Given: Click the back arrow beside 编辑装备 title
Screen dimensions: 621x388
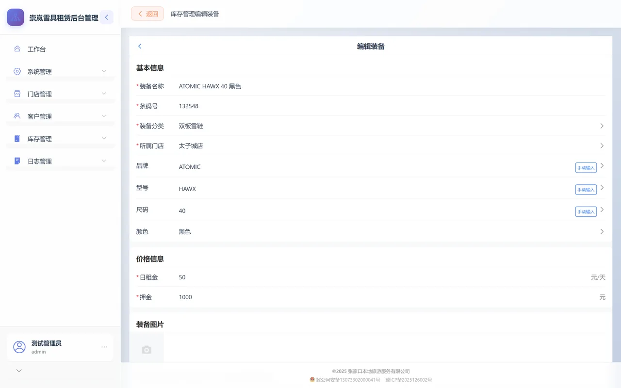Looking at the screenshot, I should click(140, 46).
